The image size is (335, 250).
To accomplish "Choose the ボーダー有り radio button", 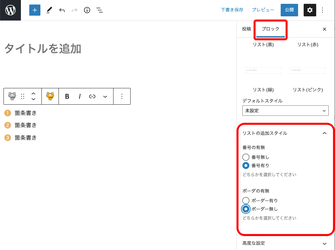I will pos(246,201).
